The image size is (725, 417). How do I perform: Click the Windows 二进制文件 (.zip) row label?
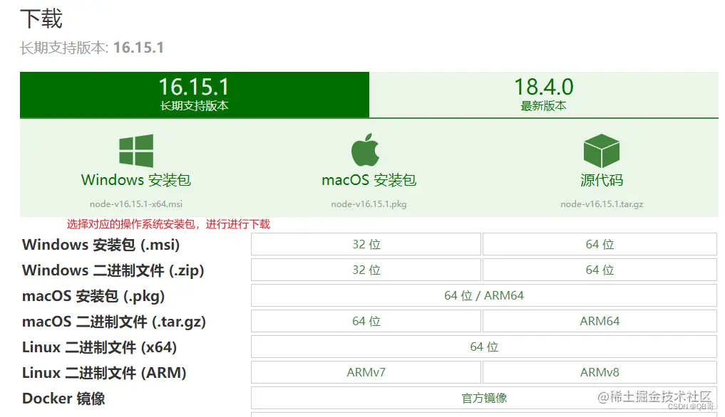(x=113, y=270)
